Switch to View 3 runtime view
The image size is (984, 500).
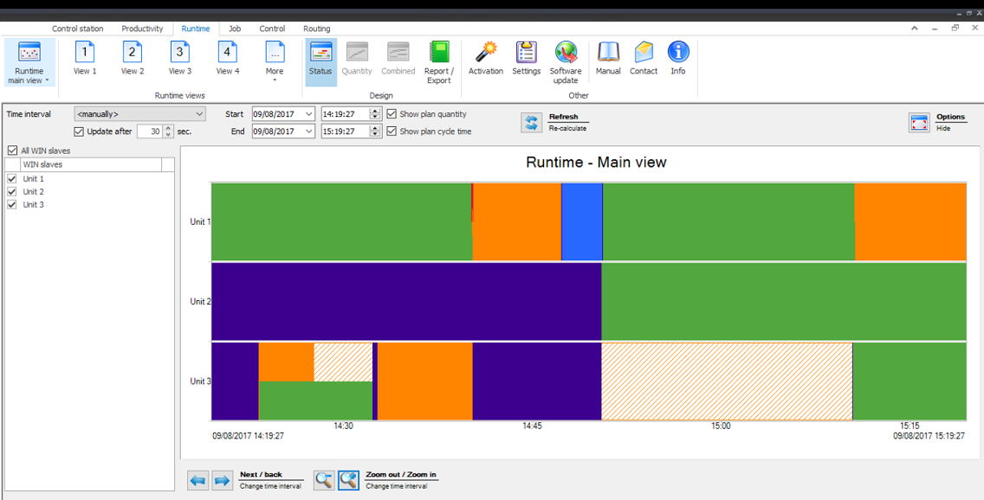coord(180,54)
